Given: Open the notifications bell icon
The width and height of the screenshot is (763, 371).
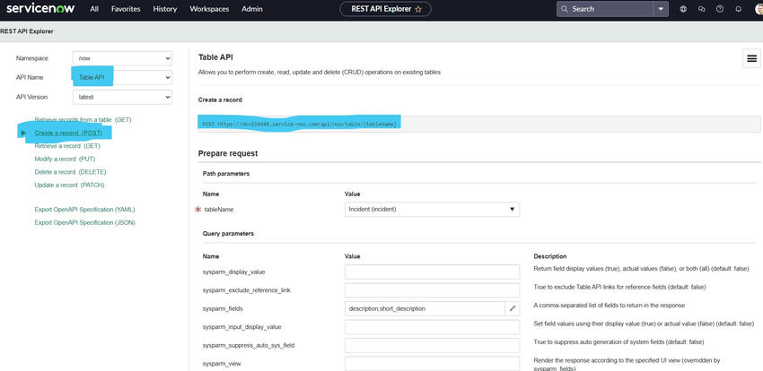Looking at the screenshot, I should coord(738,9).
